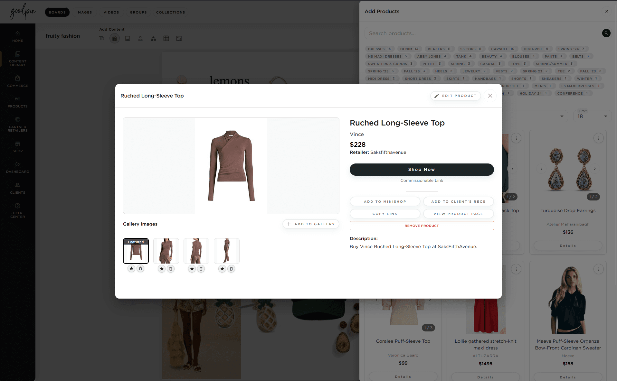
Task: Click the delete icon under the third gallery thumbnail
Action: coord(201,269)
